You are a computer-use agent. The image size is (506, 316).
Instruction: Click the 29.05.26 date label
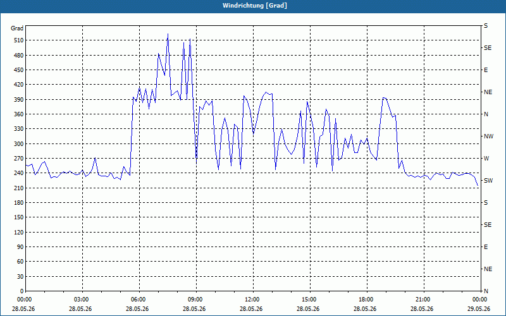(x=479, y=309)
